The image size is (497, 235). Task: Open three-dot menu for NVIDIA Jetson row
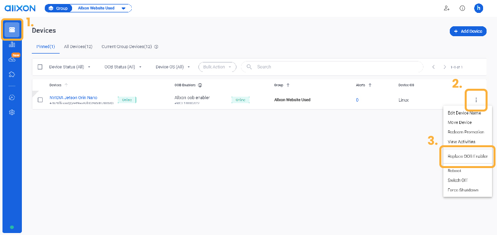pos(476,100)
